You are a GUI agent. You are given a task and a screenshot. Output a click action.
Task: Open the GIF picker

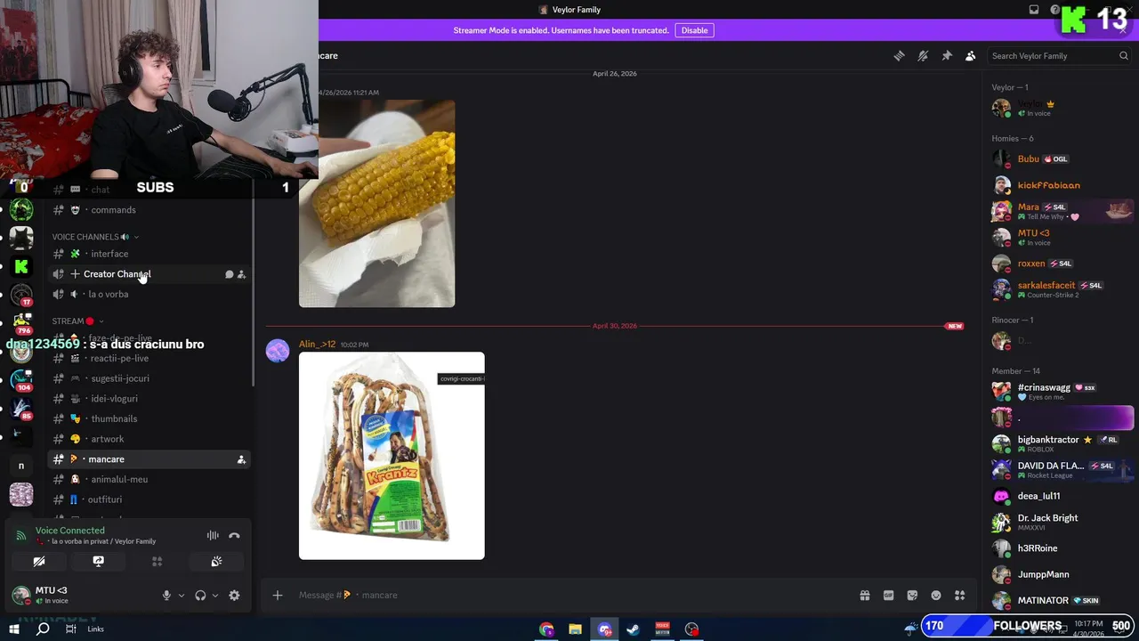(x=888, y=596)
